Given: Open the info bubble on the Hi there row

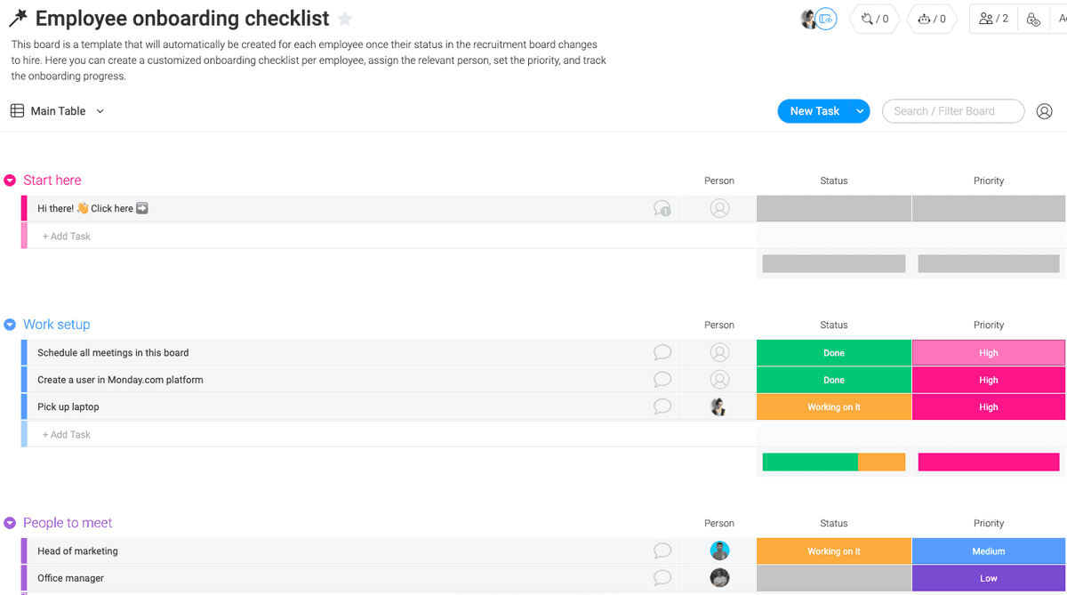Looking at the screenshot, I should pyautogui.click(x=662, y=207).
